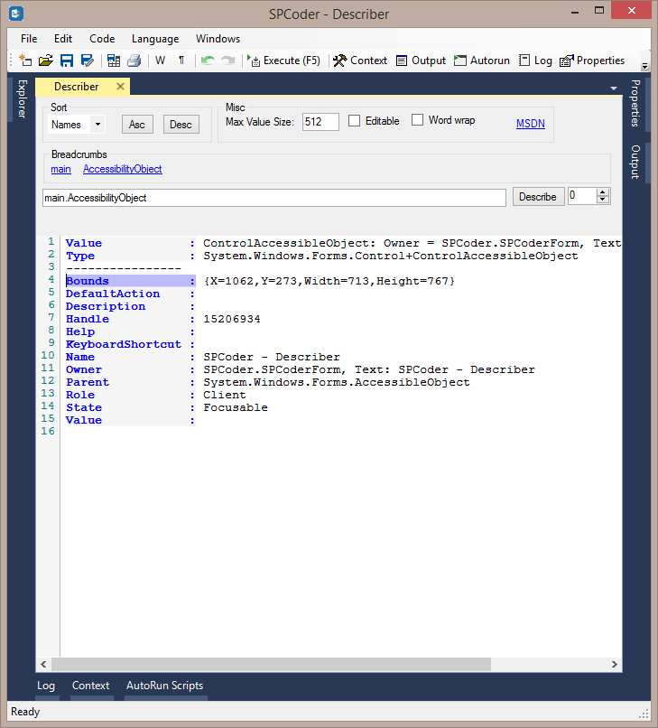Click the Max Value Size field

tap(320, 122)
